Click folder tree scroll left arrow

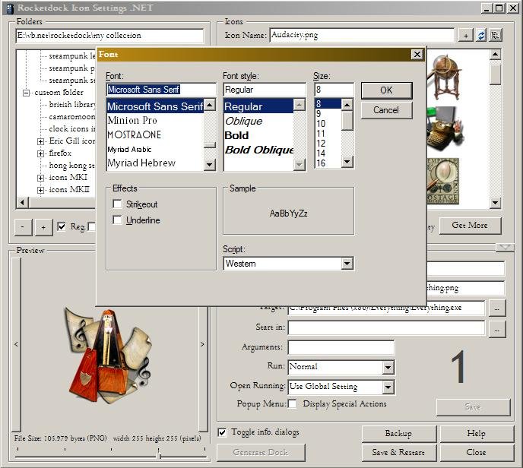22,202
